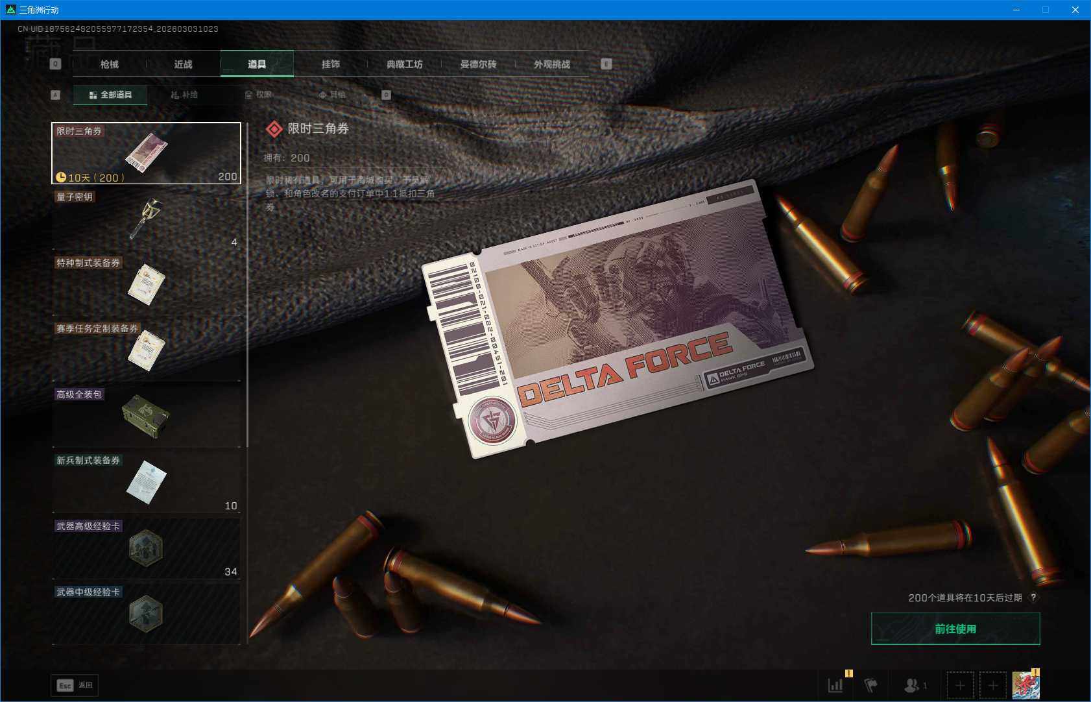This screenshot has height=702, width=1091.
Task: Select the 高级全装包 item
Action: [x=146, y=417]
